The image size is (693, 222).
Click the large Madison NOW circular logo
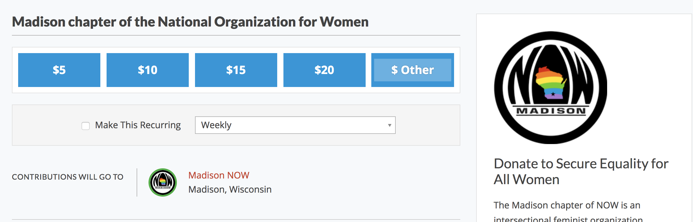click(551, 88)
